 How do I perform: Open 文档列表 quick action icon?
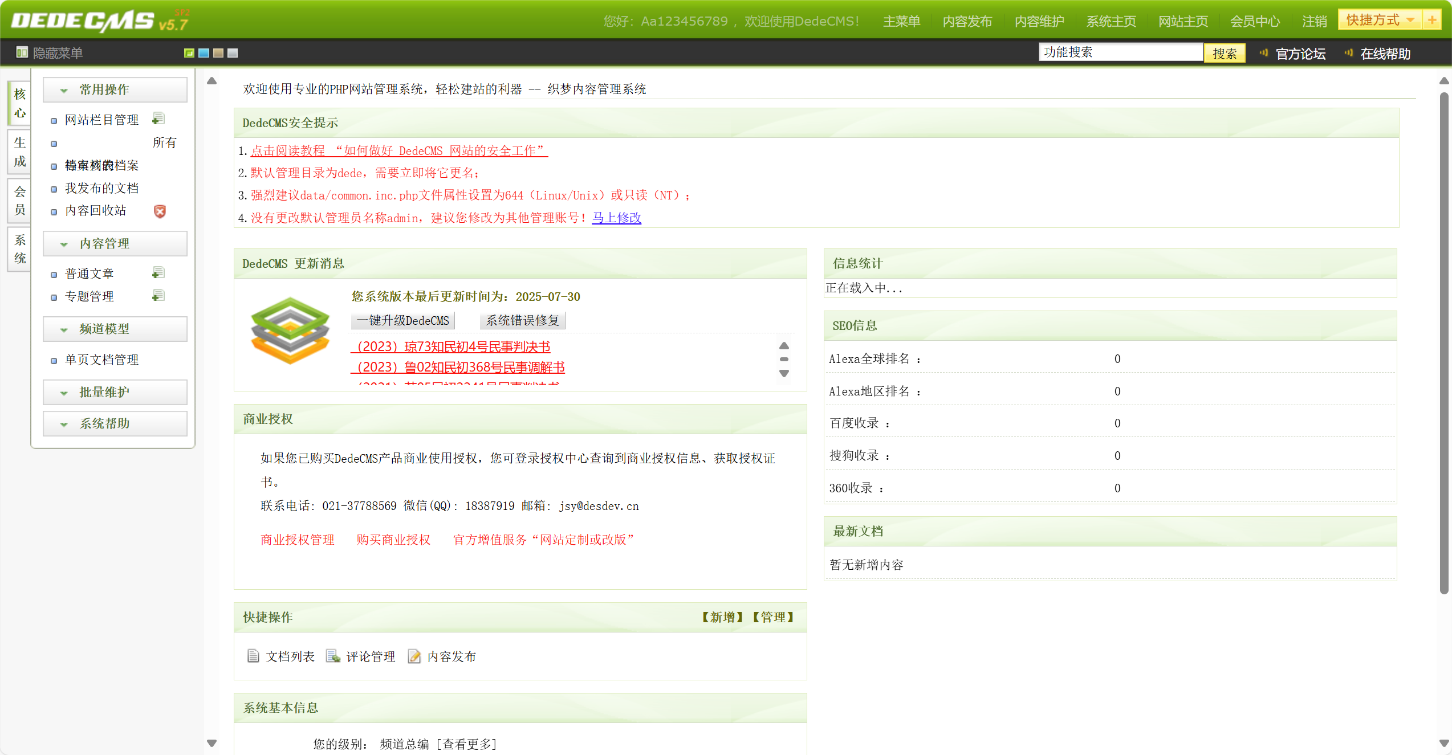click(253, 656)
